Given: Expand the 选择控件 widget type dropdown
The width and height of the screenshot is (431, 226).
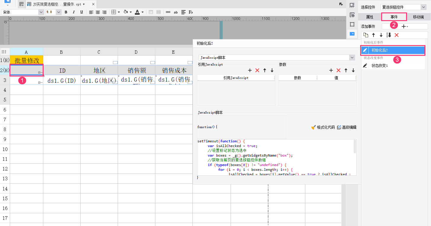Looking at the screenshot, I should pyautogui.click(x=423, y=7).
